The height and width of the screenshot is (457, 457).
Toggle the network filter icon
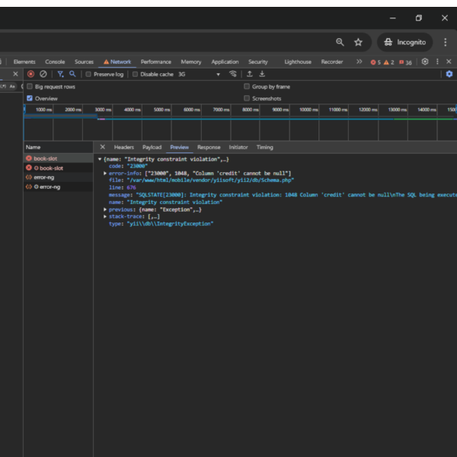60,74
